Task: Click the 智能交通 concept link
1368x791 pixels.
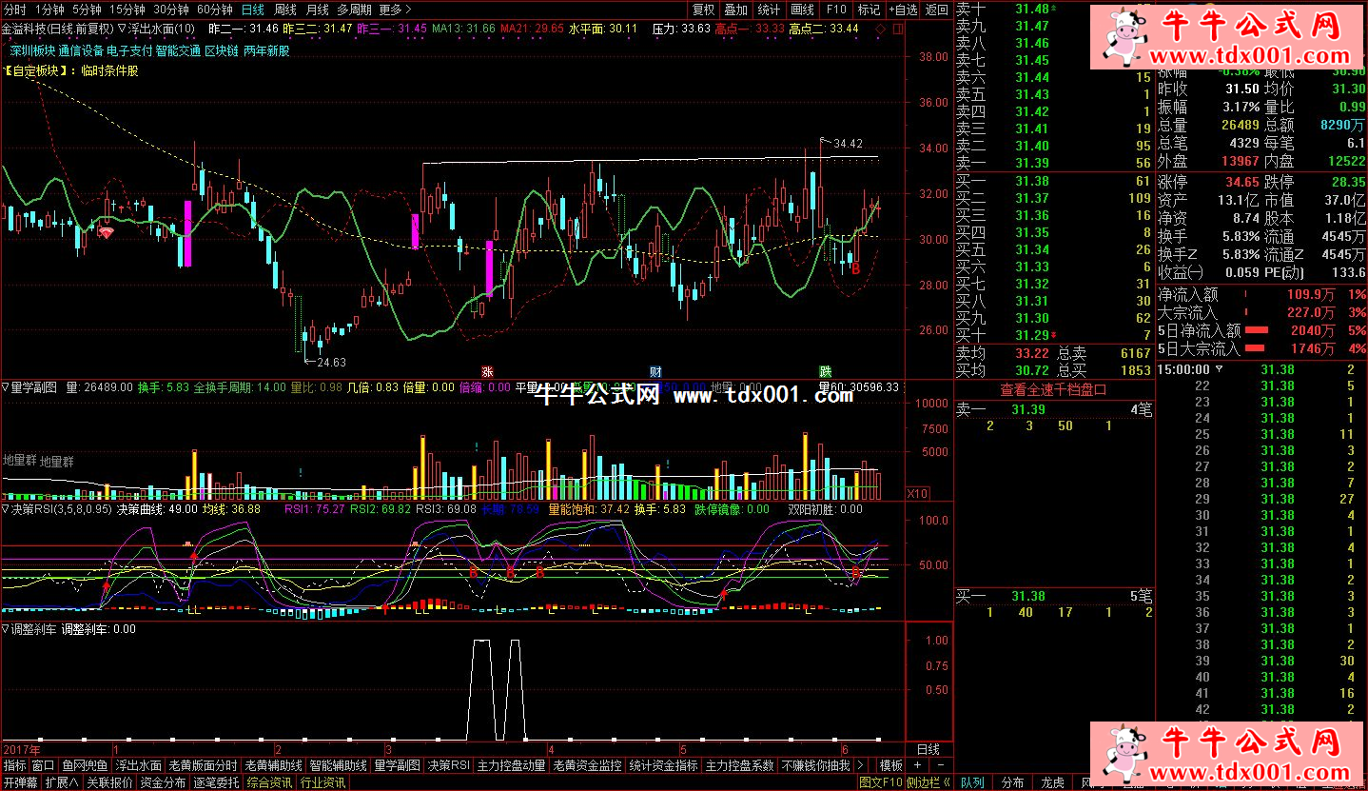Action: click(x=177, y=50)
